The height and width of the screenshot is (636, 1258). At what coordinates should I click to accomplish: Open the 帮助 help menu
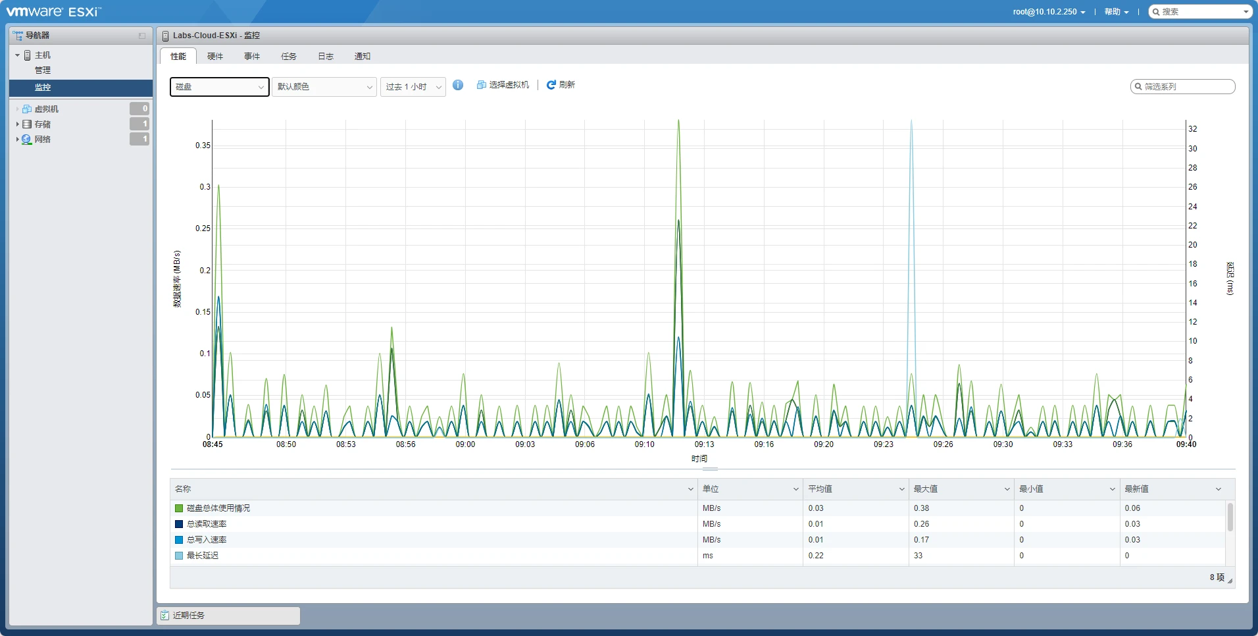(1116, 12)
